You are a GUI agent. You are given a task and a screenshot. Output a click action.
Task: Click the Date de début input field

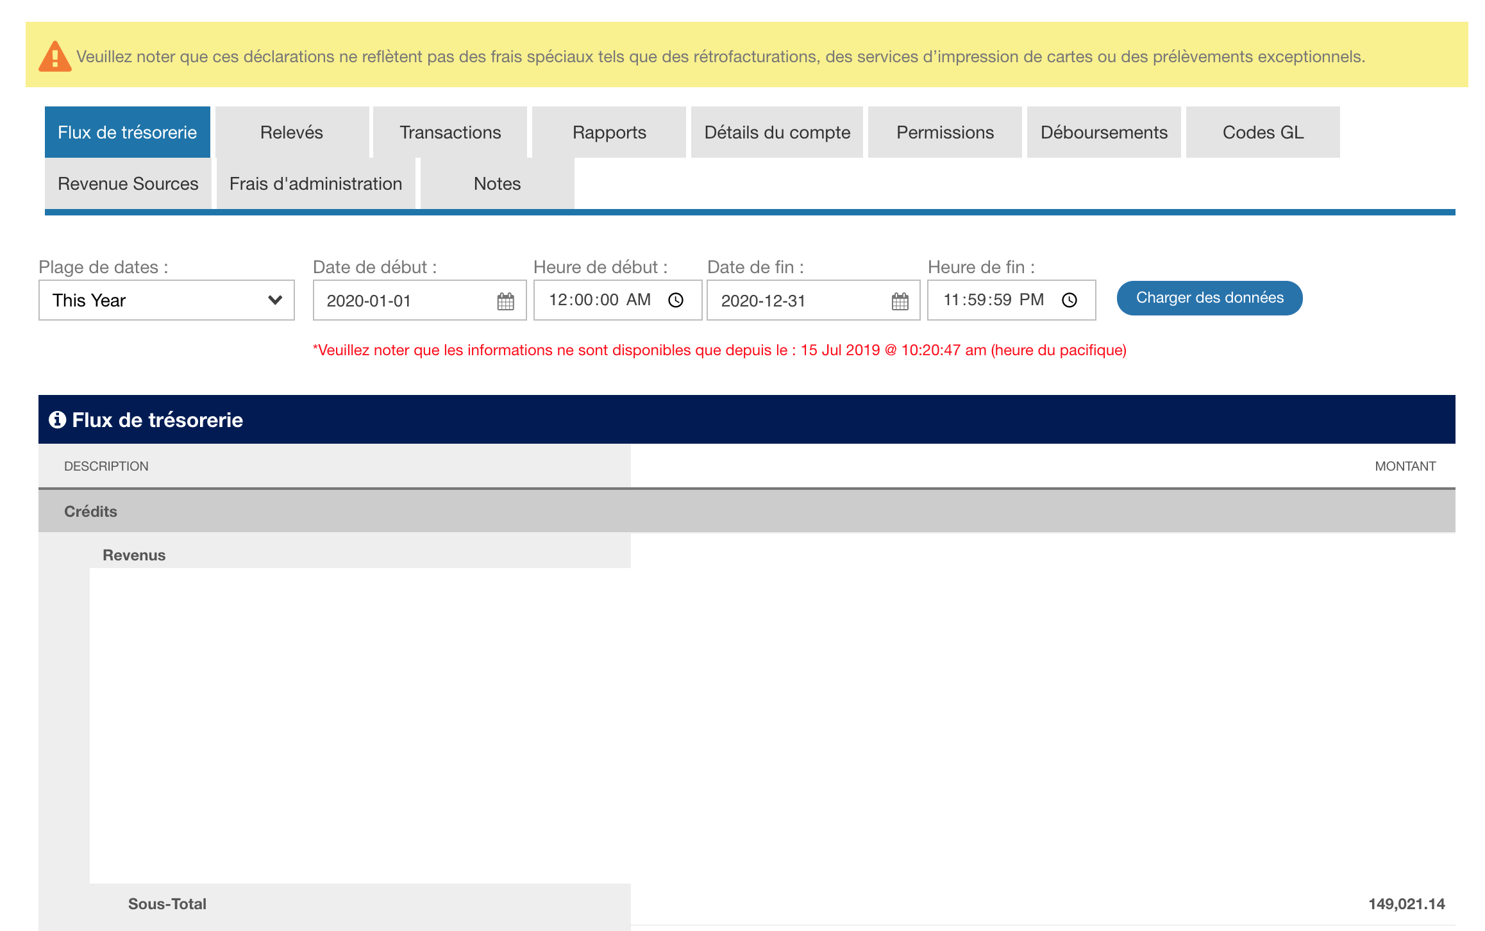404,301
